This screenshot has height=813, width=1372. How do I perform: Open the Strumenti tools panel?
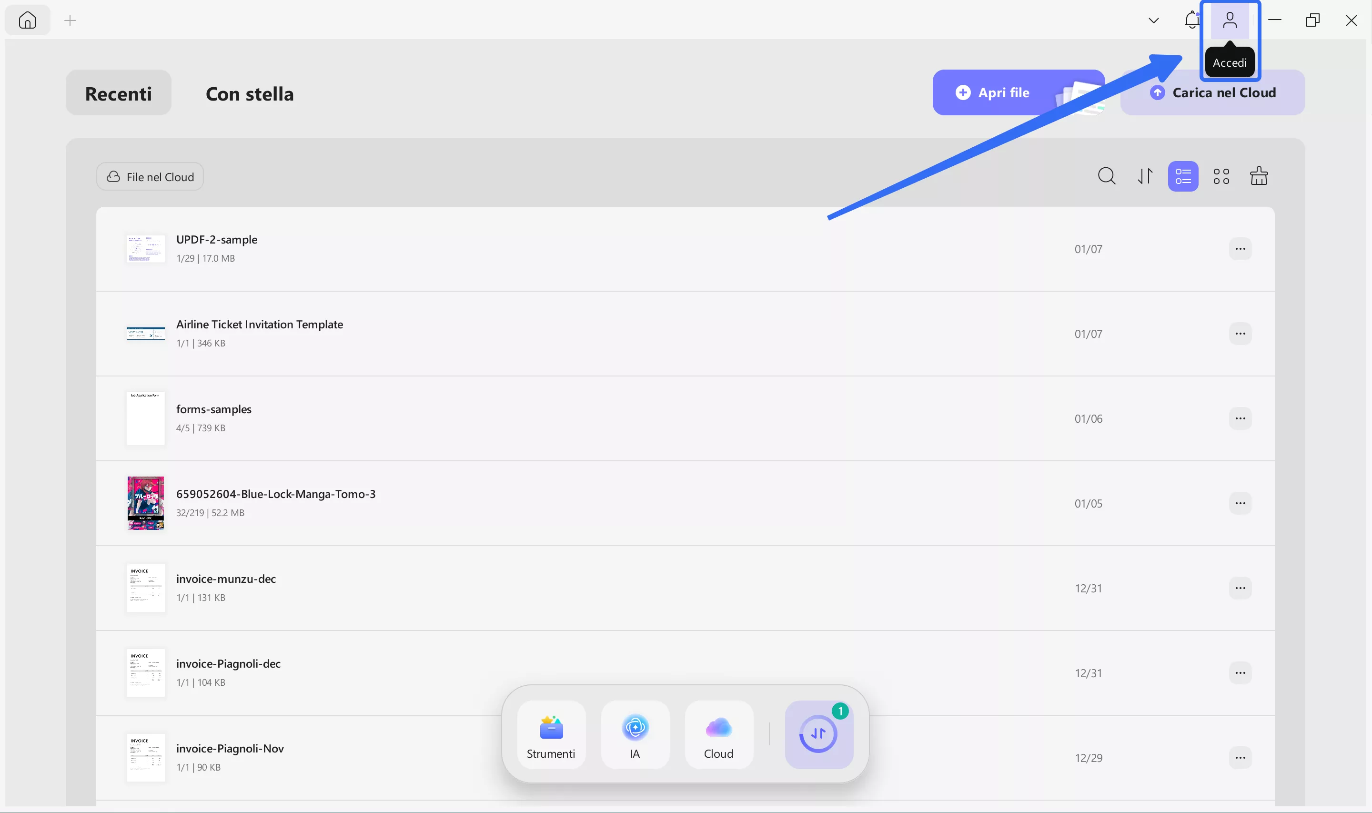point(551,735)
